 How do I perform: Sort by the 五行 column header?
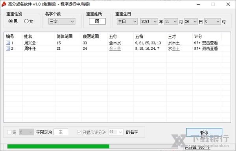[x=120, y=36]
